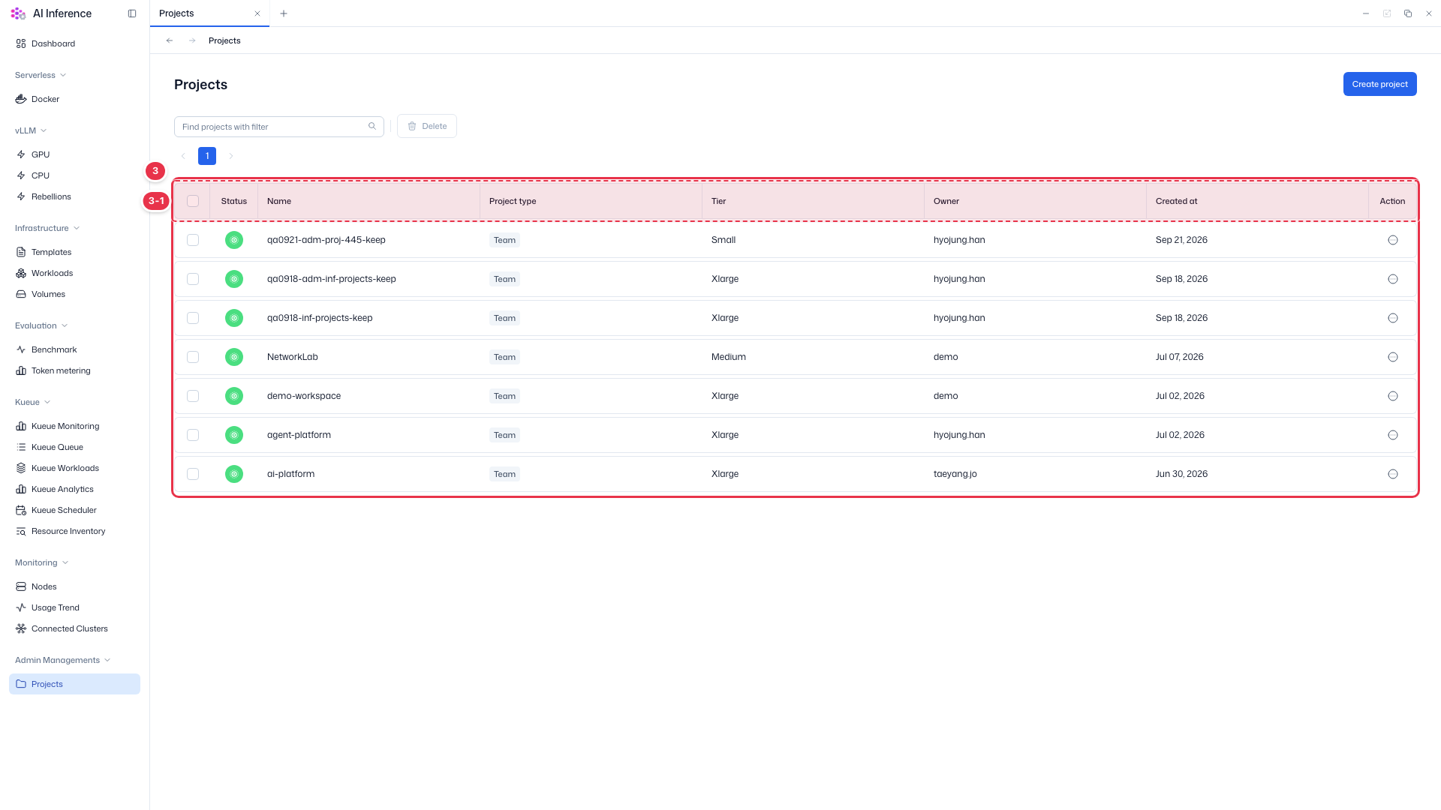The width and height of the screenshot is (1441, 810).
Task: Focus the Find projects with filter field
Action: 279,126
